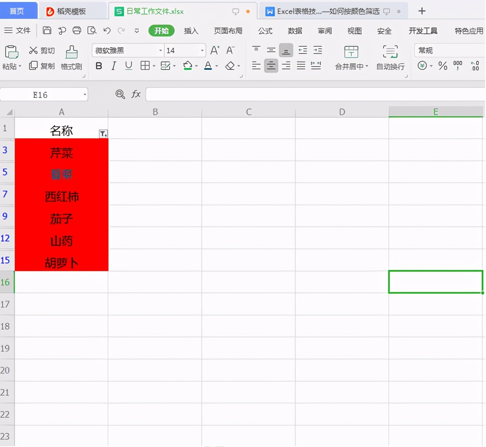Switch to the 页面布局 ribbon tab

click(x=228, y=31)
